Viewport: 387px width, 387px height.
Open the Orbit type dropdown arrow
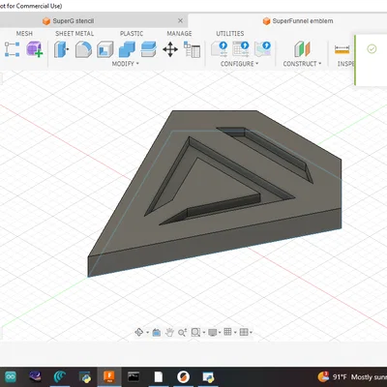(148, 332)
